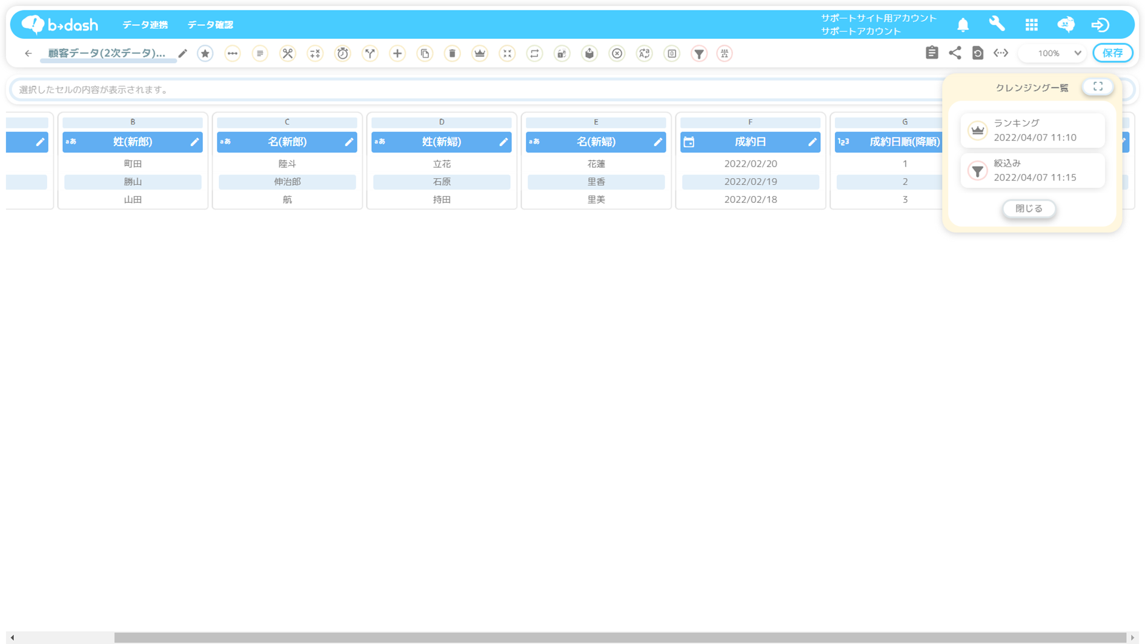
Task: Click the dotted grid toolbar icon
Action: [x=725, y=53]
